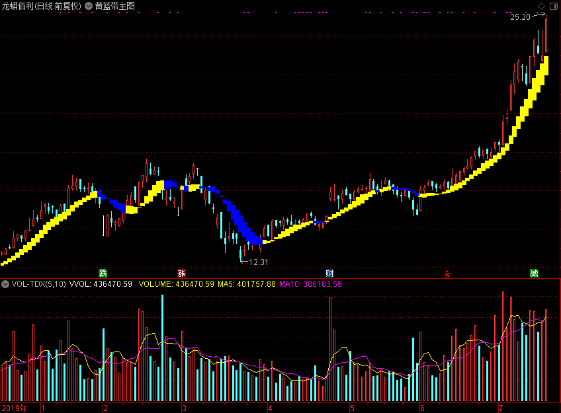Open the main chart indicator dropdown circle
Viewport: 561px width, 413px height.
click(x=89, y=6)
